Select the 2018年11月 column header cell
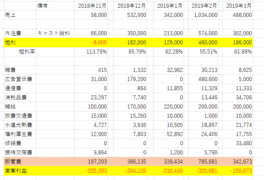This screenshot has height=180, width=264. (x=92, y=5)
